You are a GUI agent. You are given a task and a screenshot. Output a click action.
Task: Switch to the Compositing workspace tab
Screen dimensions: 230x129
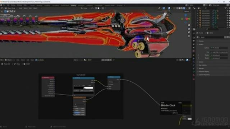click(x=98, y=5)
